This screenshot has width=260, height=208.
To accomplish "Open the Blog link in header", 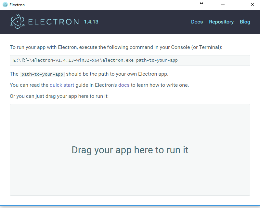I will click(245, 22).
